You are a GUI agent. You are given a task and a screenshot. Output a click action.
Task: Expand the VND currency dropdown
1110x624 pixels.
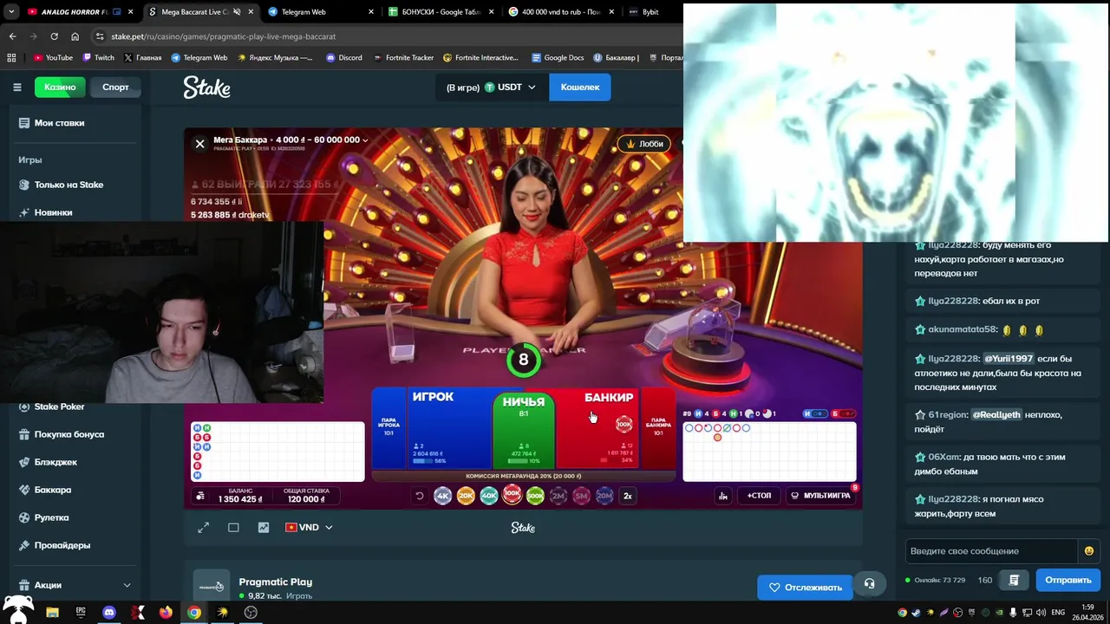[309, 527]
